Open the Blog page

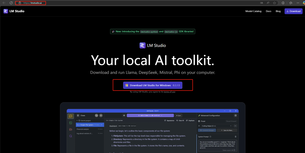(278, 11)
